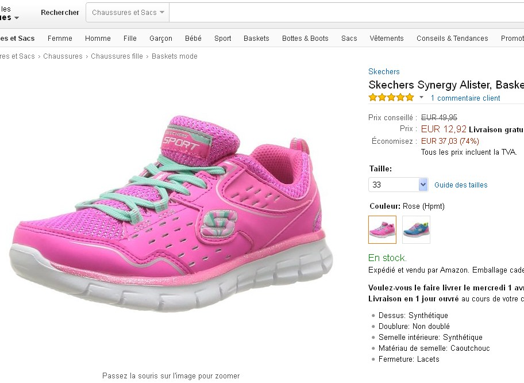Navigate to Conseils & Tendances
Screen dimensions: 524x383
tap(452, 39)
